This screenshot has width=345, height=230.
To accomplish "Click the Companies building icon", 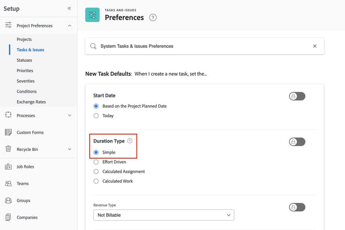I will click(8, 218).
